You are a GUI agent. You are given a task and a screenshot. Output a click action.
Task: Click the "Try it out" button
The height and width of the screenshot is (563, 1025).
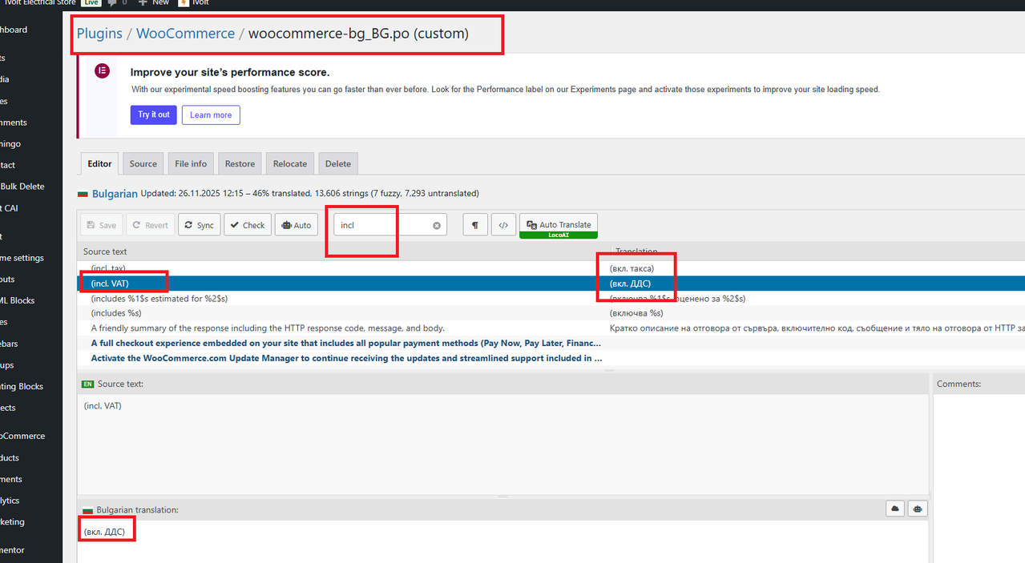(154, 115)
